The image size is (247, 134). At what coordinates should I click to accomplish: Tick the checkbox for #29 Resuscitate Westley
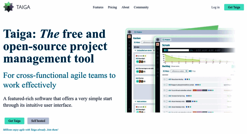[x=167, y=80]
